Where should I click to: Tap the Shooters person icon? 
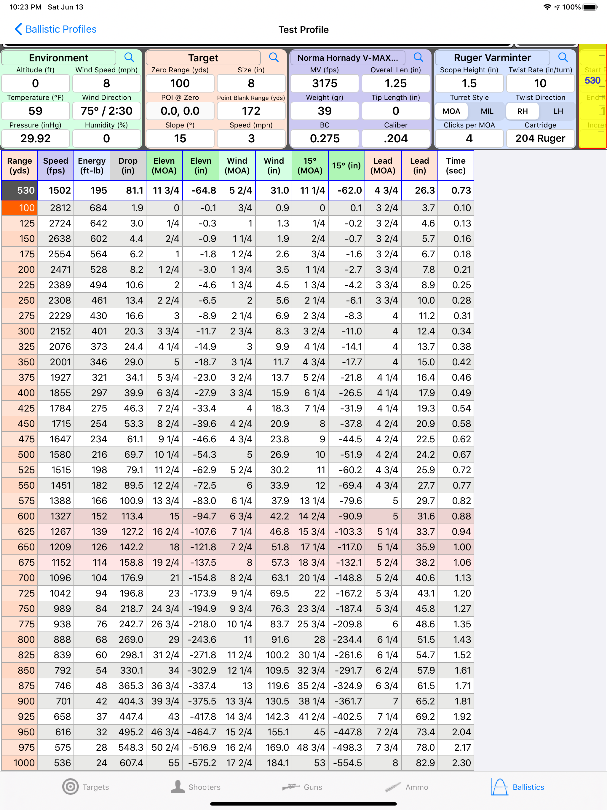(x=178, y=787)
